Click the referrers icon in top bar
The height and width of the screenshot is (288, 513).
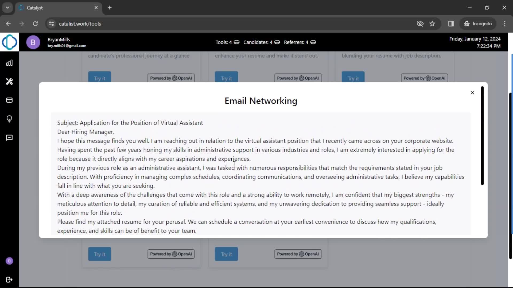(313, 42)
